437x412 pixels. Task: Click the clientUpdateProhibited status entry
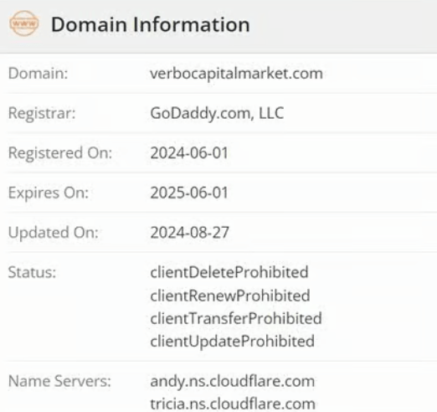[x=232, y=342]
